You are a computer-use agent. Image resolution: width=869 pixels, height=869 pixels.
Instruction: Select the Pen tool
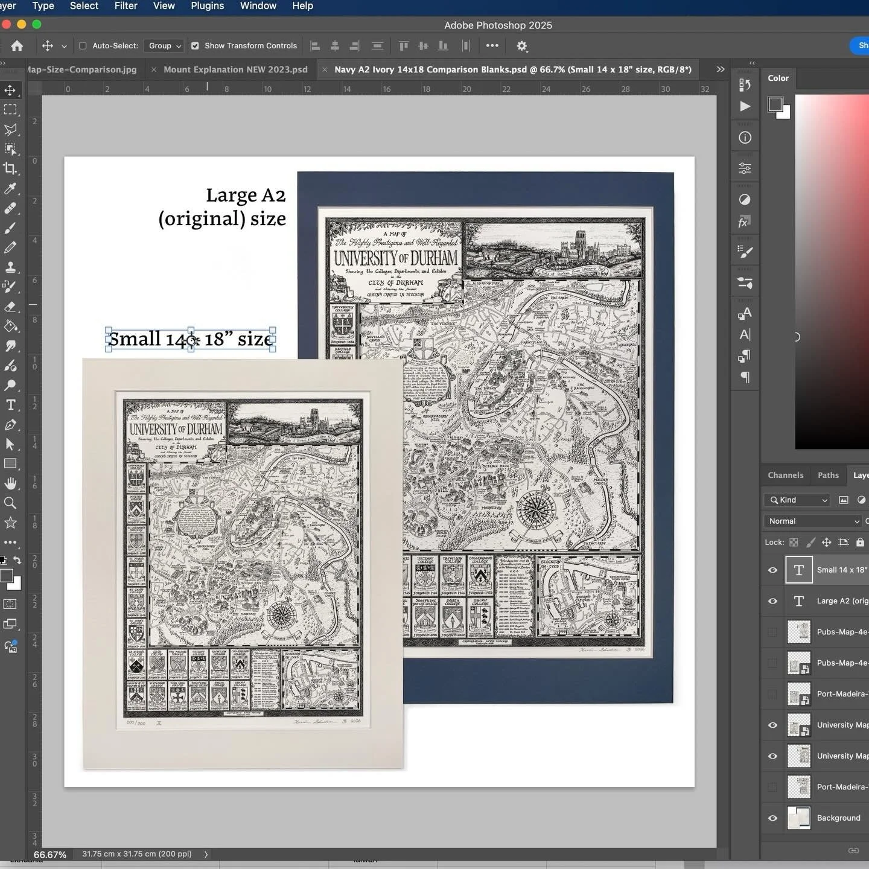[x=10, y=425]
